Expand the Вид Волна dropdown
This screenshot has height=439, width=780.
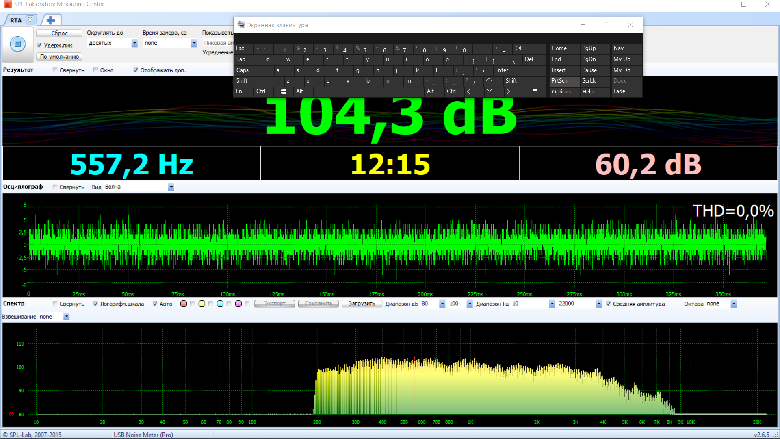coord(171,187)
